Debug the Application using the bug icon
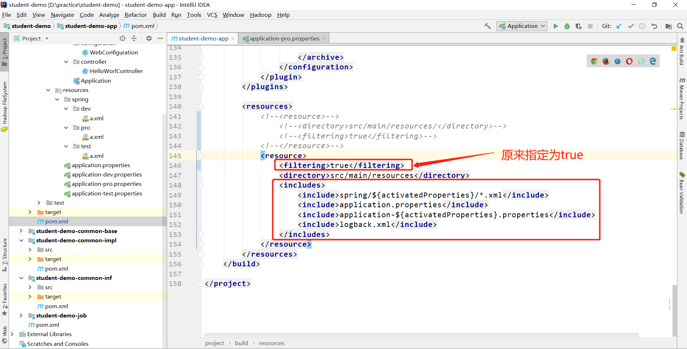 tap(567, 26)
